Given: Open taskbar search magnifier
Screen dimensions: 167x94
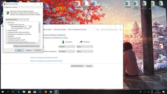Looking at the screenshot, I should [8, 92].
